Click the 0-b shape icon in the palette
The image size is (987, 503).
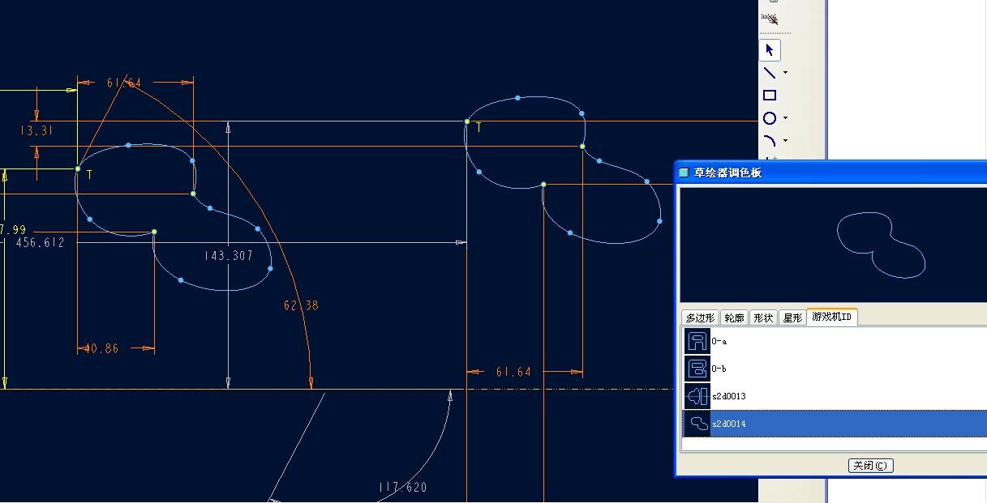tap(696, 369)
